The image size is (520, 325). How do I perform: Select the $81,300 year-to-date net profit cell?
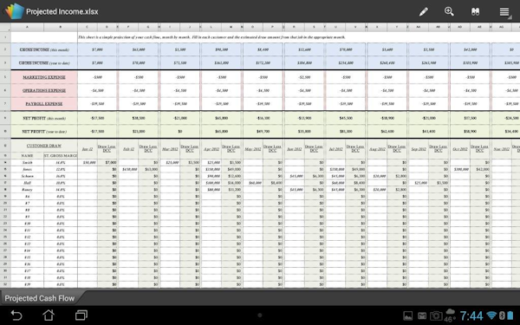(x=346, y=132)
